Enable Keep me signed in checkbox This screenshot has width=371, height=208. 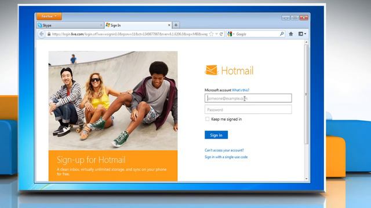point(208,119)
